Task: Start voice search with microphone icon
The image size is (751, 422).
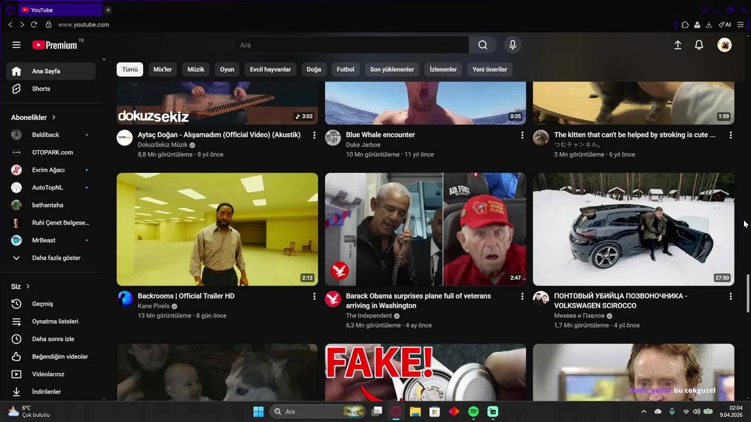Action: (513, 45)
